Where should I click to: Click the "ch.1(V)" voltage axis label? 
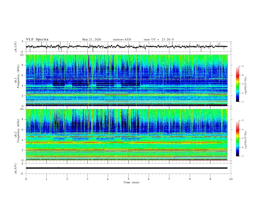(x=16, y=47)
